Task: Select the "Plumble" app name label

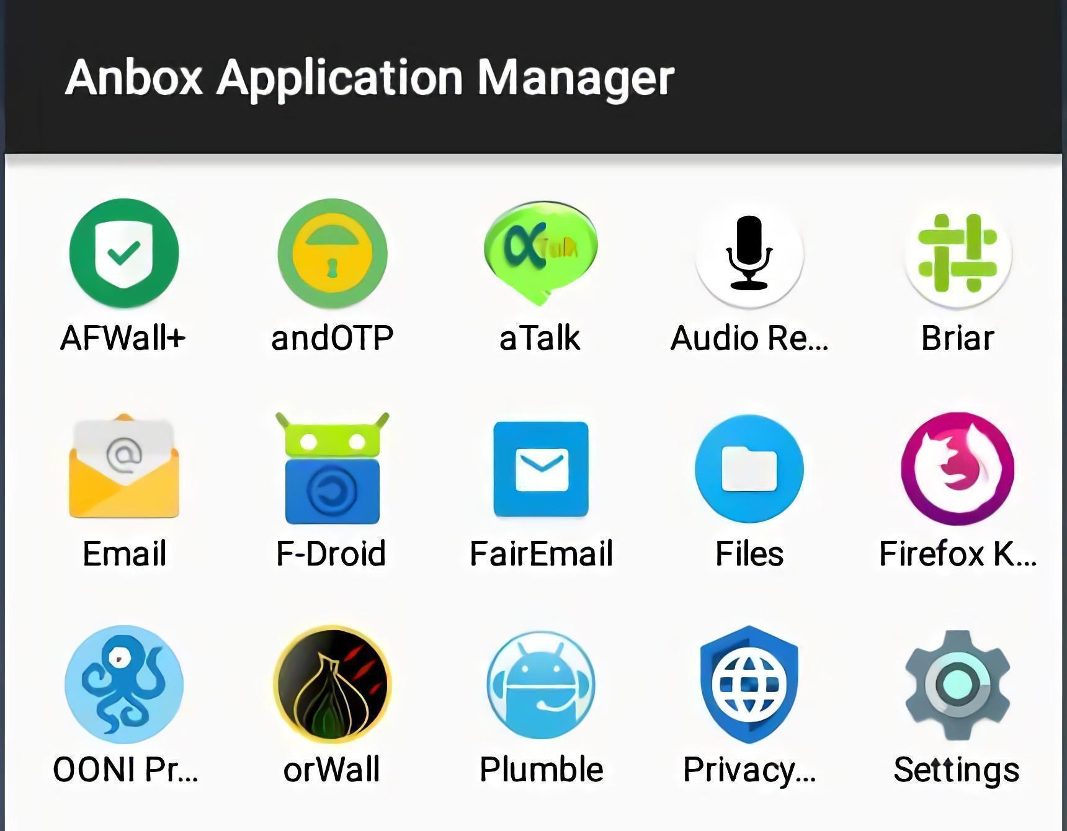Action: (541, 770)
